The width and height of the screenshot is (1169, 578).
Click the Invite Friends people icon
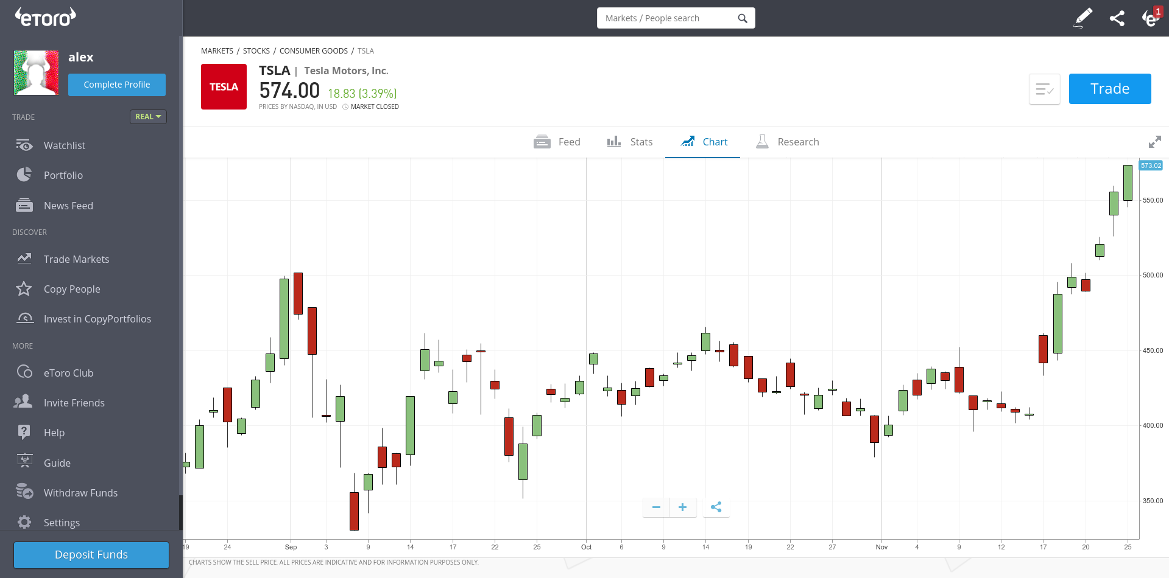tap(23, 402)
